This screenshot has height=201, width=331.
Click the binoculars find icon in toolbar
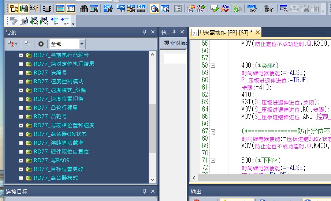pyautogui.click(x=84, y=8)
